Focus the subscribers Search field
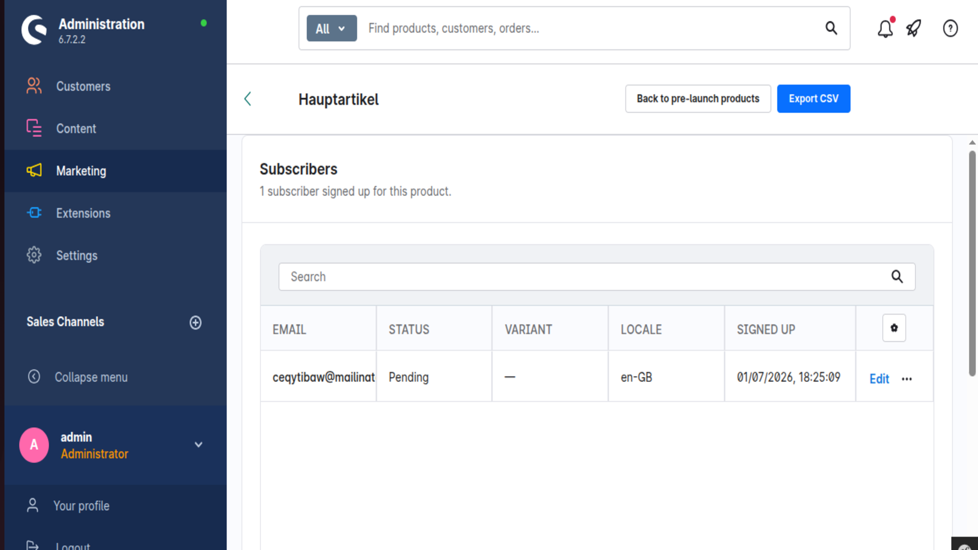978x550 pixels. pos(596,277)
